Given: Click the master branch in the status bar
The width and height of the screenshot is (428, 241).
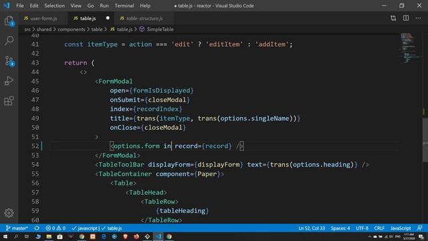Looking at the screenshot, I should coord(17,228).
